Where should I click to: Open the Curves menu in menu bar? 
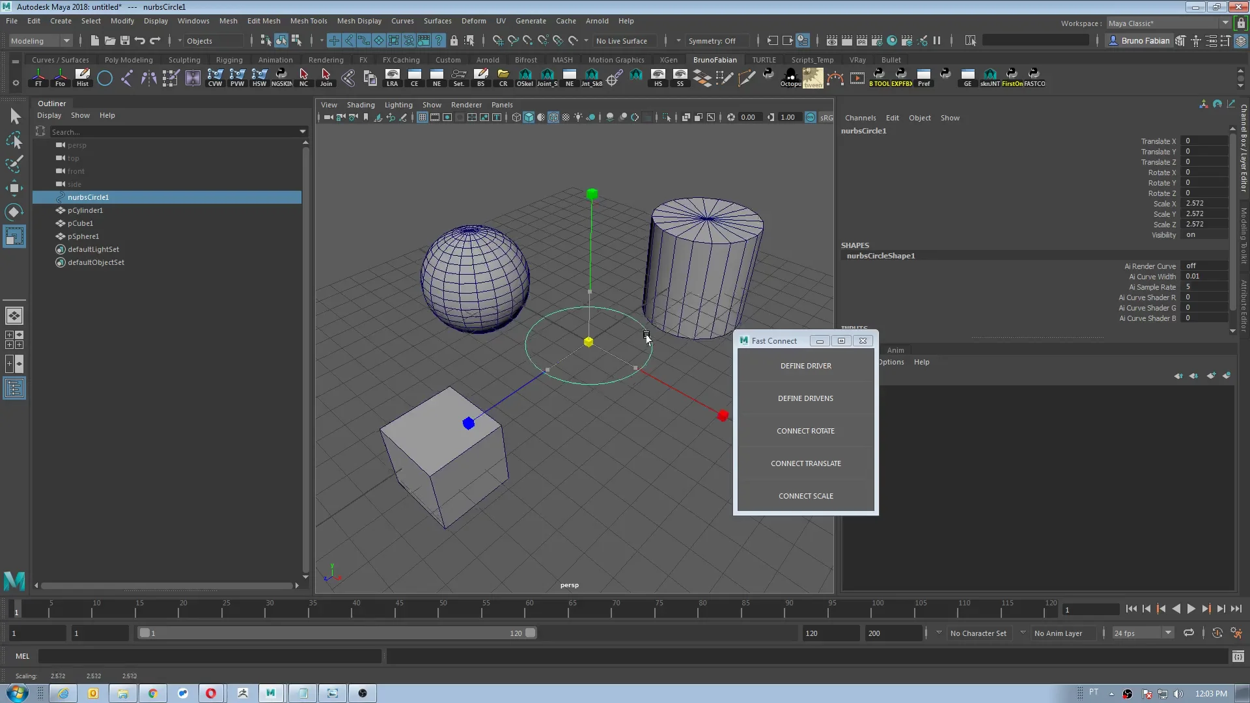[x=402, y=20]
